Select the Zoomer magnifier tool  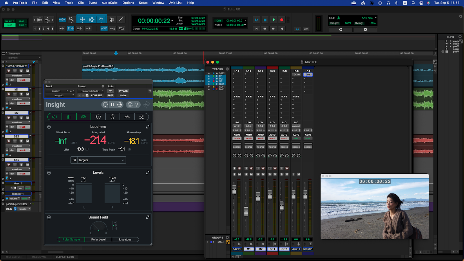click(x=71, y=19)
